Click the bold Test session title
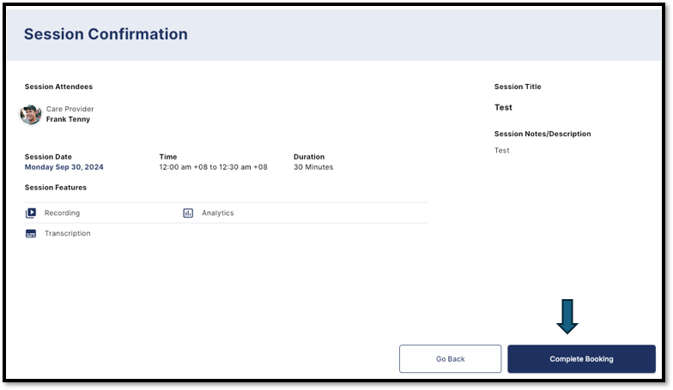 pos(503,108)
